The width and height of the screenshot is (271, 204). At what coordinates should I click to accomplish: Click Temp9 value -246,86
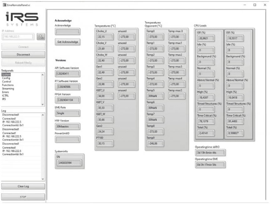(x=155, y=143)
